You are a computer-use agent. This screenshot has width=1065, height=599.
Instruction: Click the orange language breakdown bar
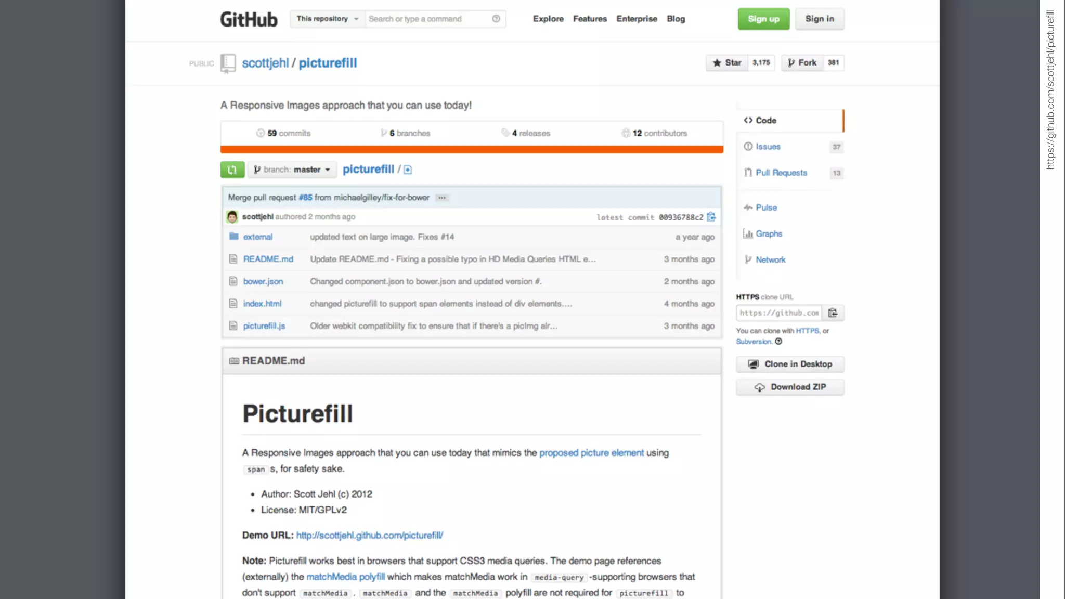(x=472, y=150)
